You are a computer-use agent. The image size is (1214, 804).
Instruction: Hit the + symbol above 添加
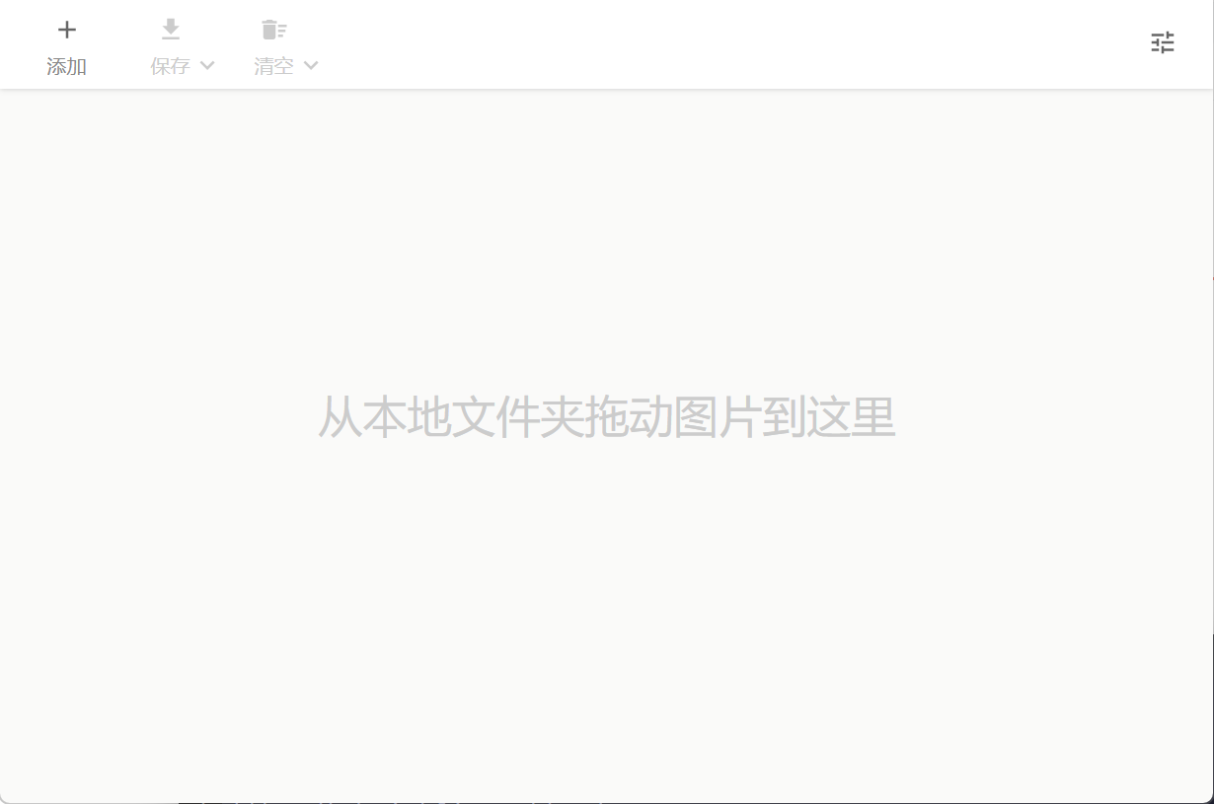(x=66, y=30)
